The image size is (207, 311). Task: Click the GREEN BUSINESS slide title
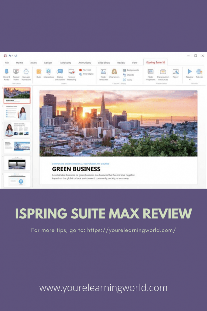76,169
